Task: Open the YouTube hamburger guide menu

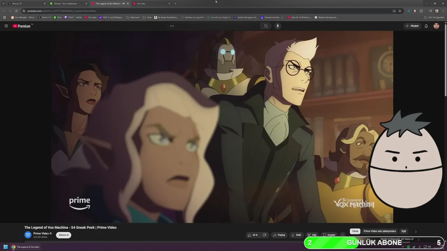Action: [x=6, y=26]
